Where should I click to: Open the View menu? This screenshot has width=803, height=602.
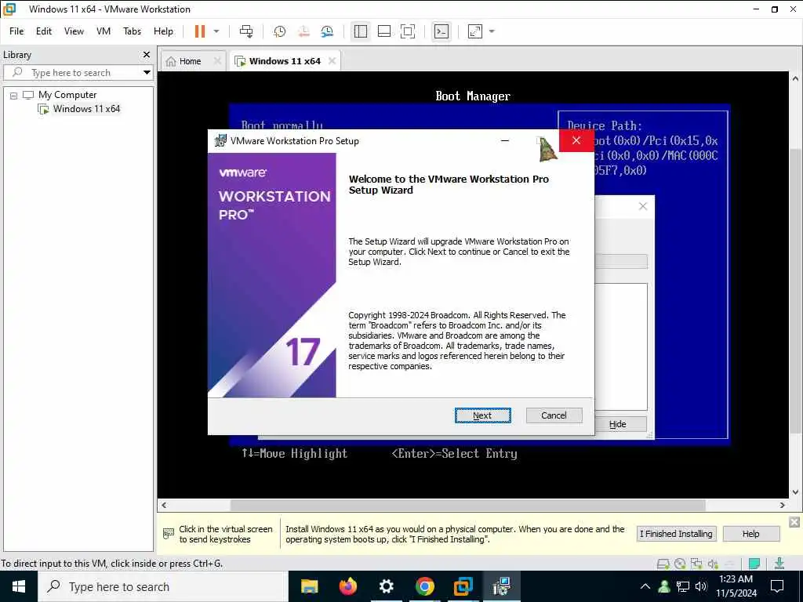tap(74, 31)
